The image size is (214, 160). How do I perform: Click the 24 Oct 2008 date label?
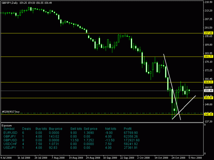point(178,158)
